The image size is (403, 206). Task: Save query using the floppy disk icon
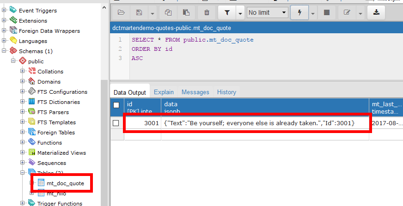click(x=139, y=12)
